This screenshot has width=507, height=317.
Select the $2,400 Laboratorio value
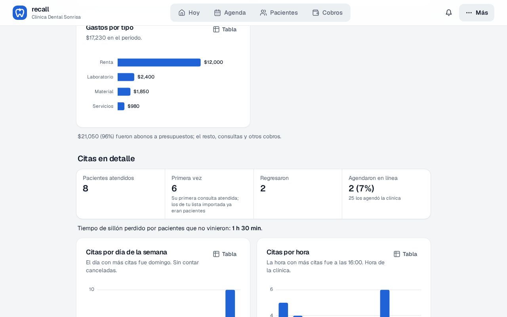tap(146, 77)
